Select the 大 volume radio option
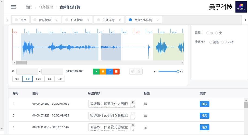 click(x=208, y=33)
